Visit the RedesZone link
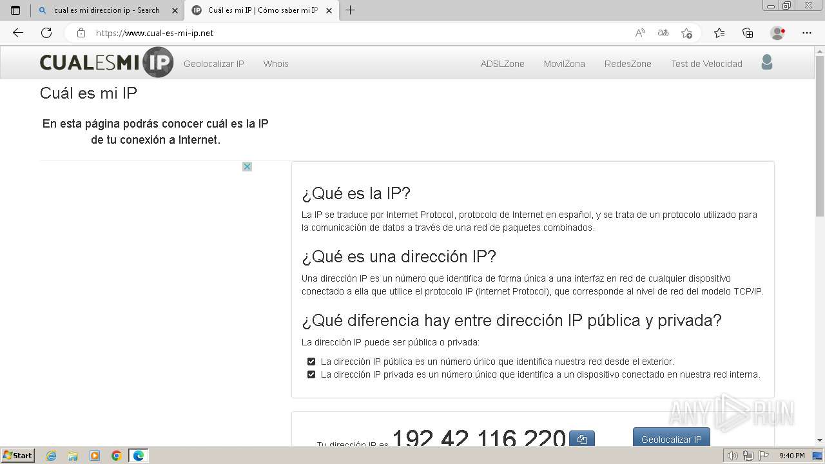The width and height of the screenshot is (825, 464). point(628,64)
